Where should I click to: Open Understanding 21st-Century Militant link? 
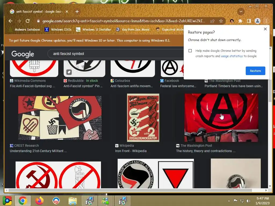click(38, 151)
